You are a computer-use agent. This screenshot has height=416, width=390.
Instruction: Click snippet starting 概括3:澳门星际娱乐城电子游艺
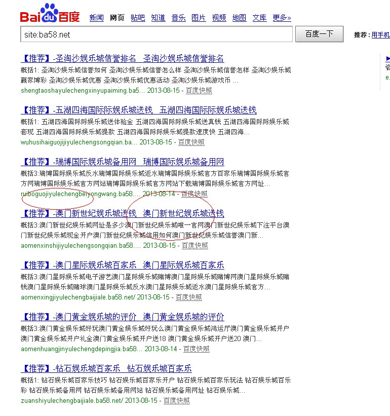[x=155, y=282]
